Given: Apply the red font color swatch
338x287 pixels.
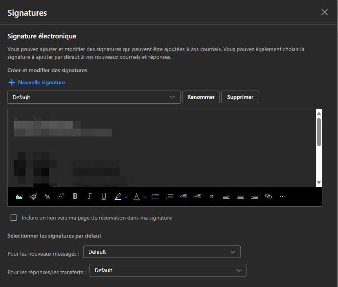Looking at the screenshot, I should (136, 196).
